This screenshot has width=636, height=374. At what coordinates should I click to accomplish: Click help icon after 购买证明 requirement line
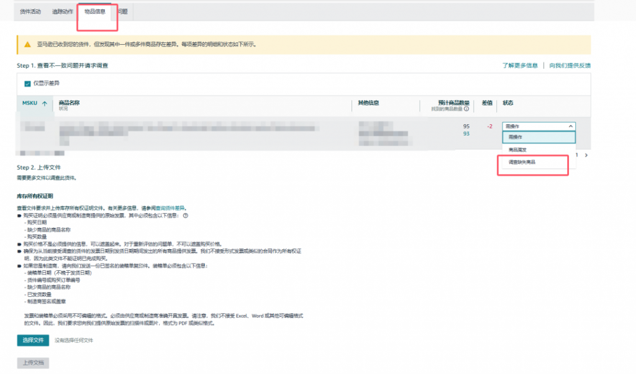point(185,216)
